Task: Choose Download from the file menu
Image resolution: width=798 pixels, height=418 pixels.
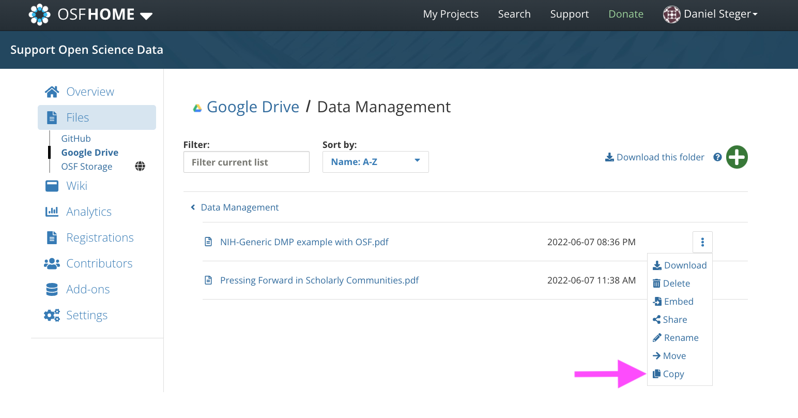Action: 680,265
